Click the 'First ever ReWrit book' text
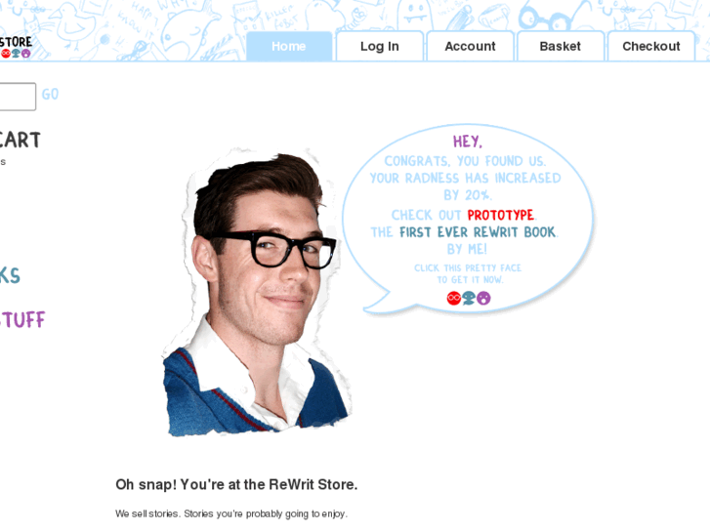The height and width of the screenshot is (532, 710). click(478, 232)
